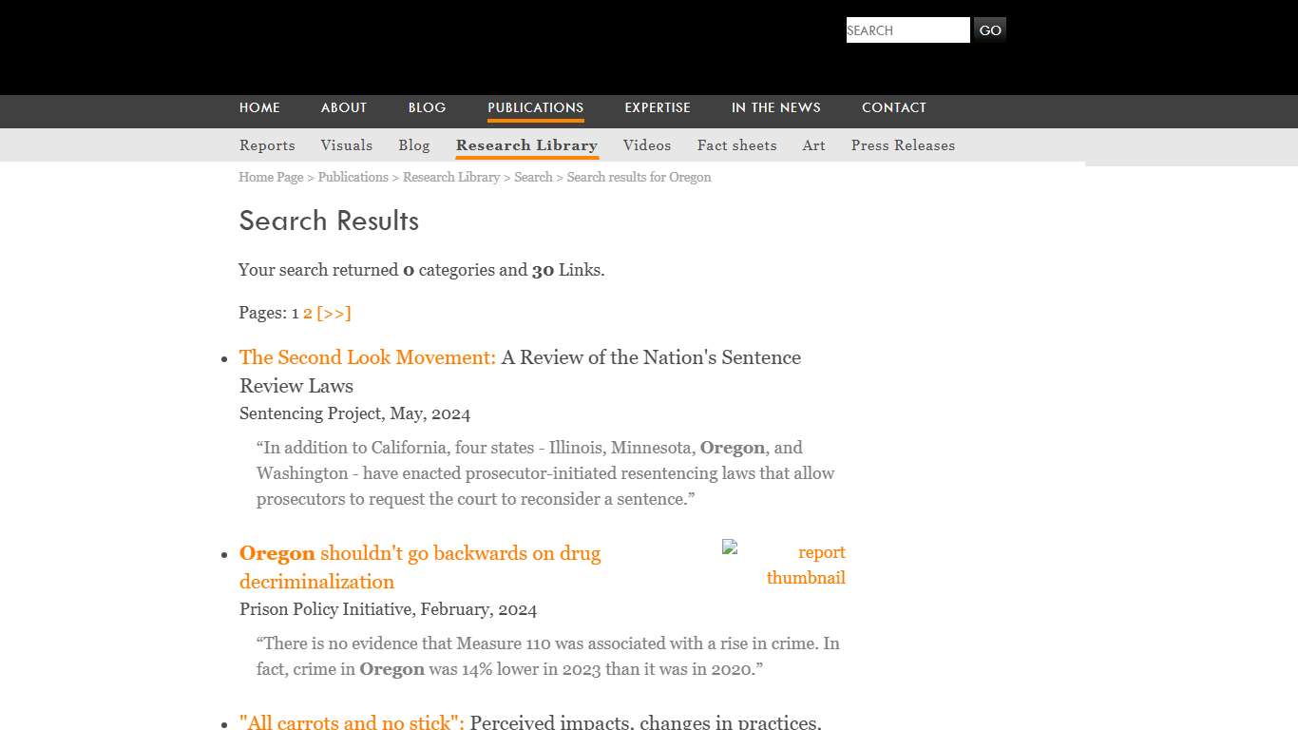The width and height of the screenshot is (1298, 730).
Task: Visit the IN THE NEWS section
Action: 775,107
